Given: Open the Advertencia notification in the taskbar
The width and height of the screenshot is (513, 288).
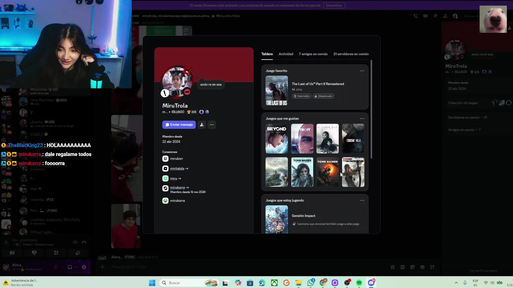Looking at the screenshot, I should coord(21,283).
